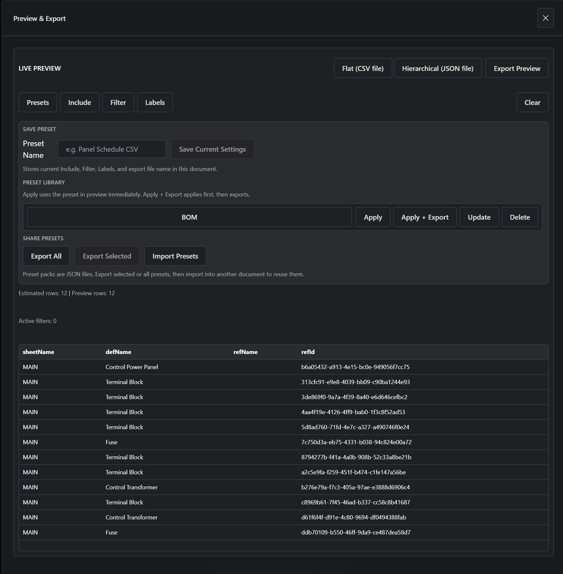Screen dimensions: 563x574
Task: Click refId b6a05432-a913-4e15-bc0e-949056f7cc75
Action: 355,367
